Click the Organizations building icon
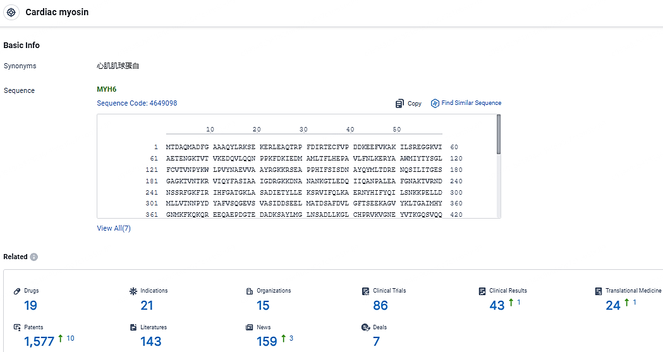Viewport: 663px width, 352px height. (250, 291)
